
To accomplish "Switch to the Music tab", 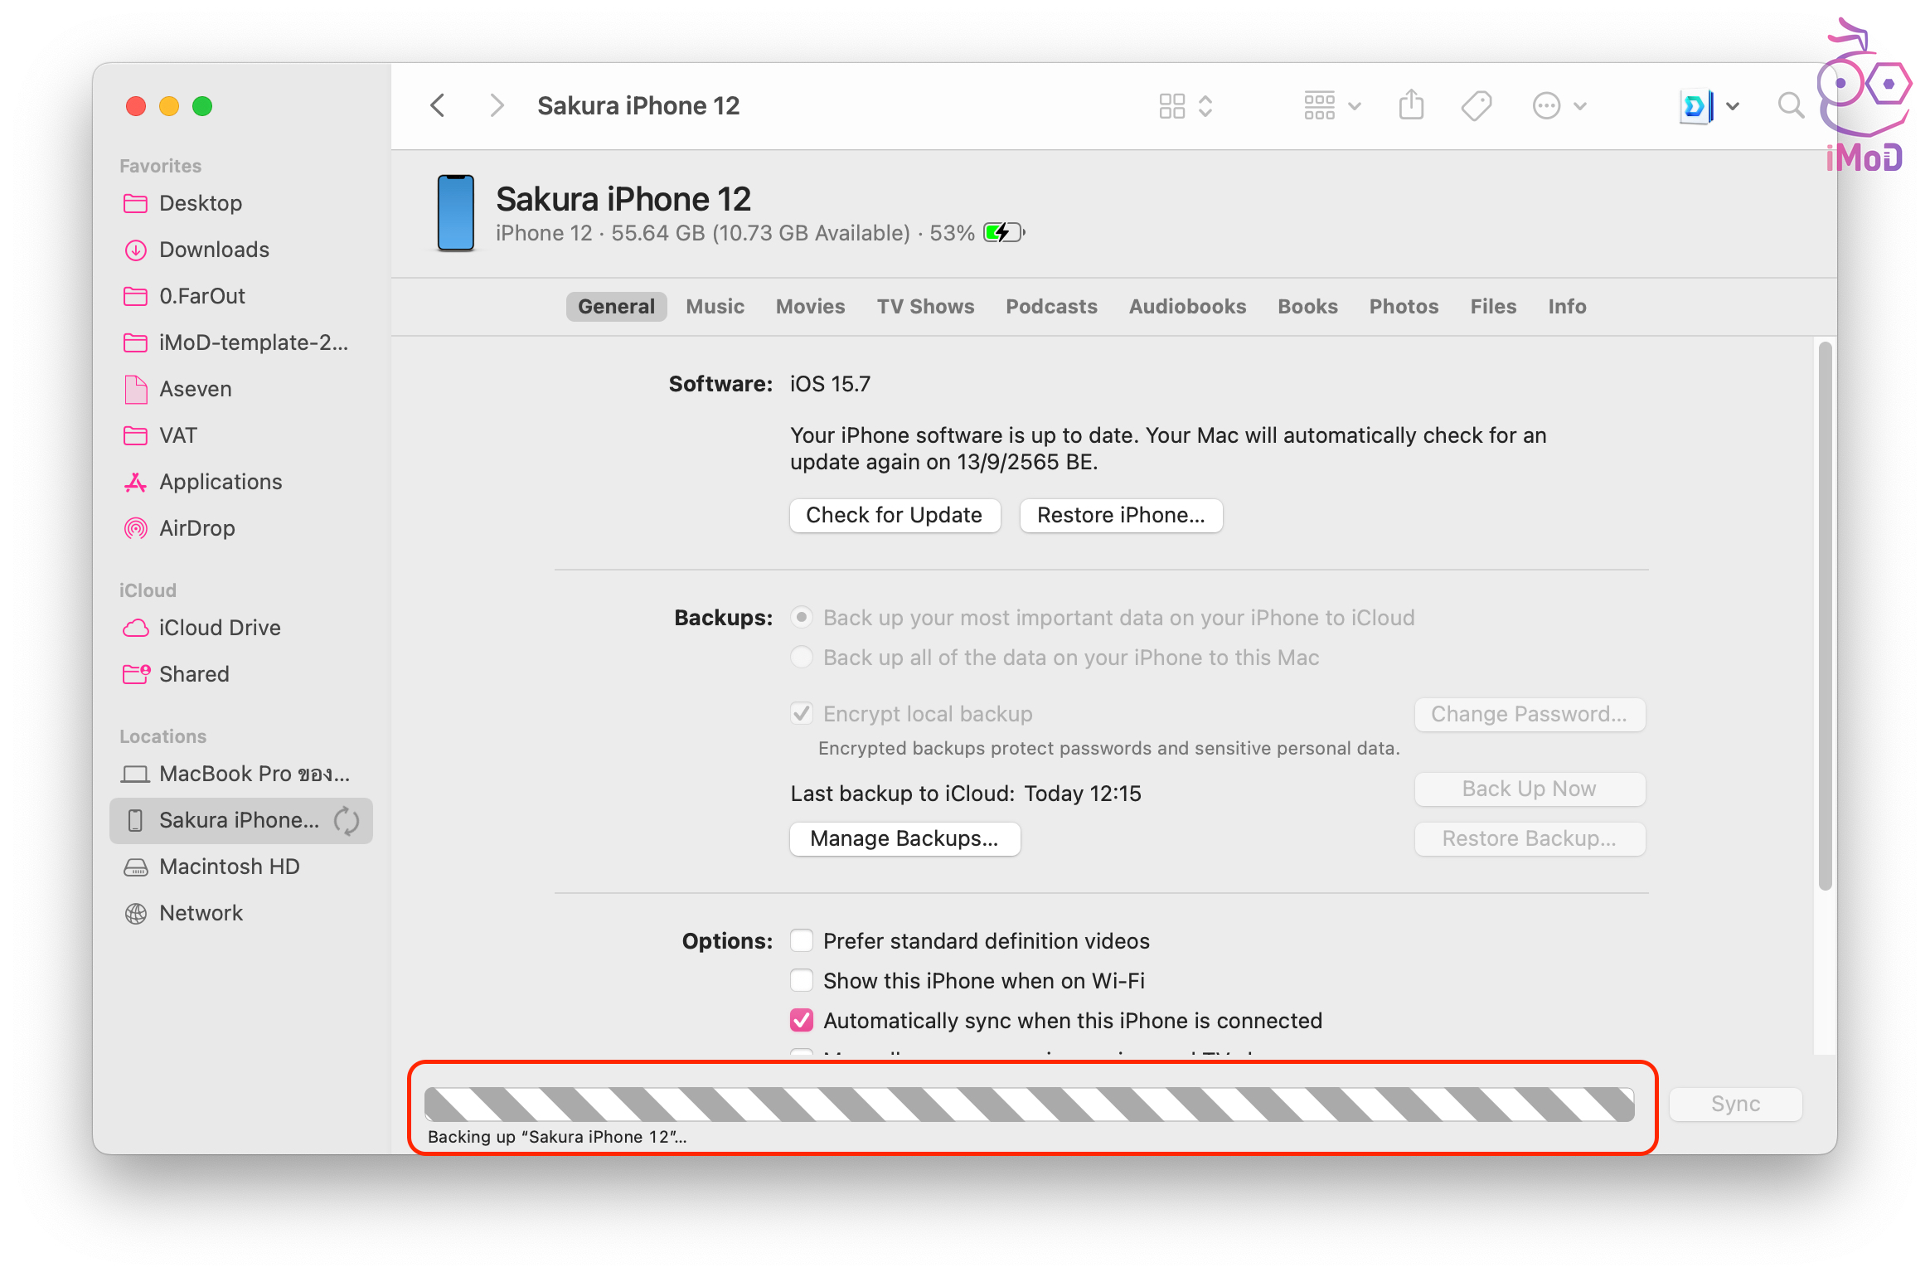I will (715, 307).
